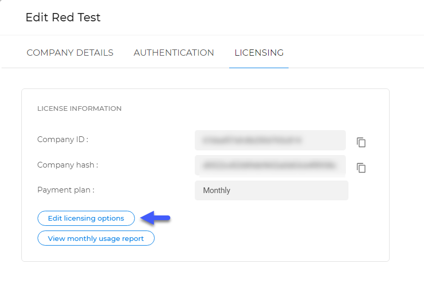Click the 'Company ID :' label

(63, 139)
